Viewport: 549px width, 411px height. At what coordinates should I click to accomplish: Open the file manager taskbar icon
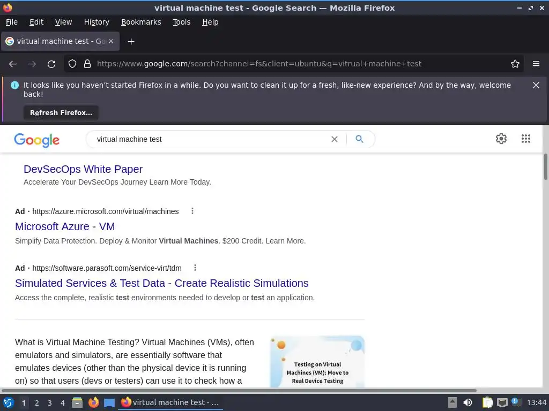77,402
